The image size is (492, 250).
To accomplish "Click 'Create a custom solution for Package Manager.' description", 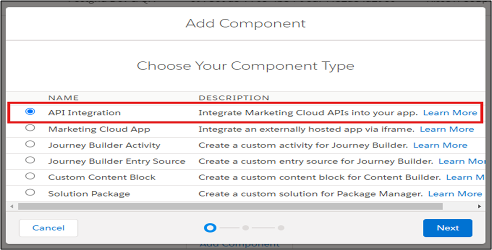I will (x=310, y=193).
